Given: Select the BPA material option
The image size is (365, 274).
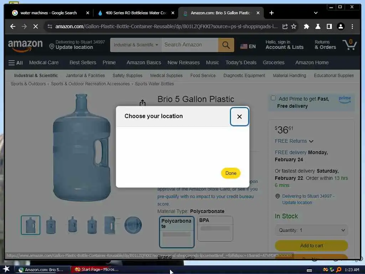Looking at the screenshot, I should (215, 229).
